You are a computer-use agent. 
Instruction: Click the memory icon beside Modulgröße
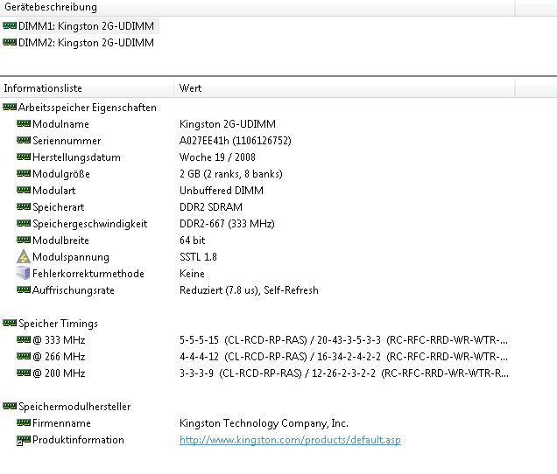[24, 173]
